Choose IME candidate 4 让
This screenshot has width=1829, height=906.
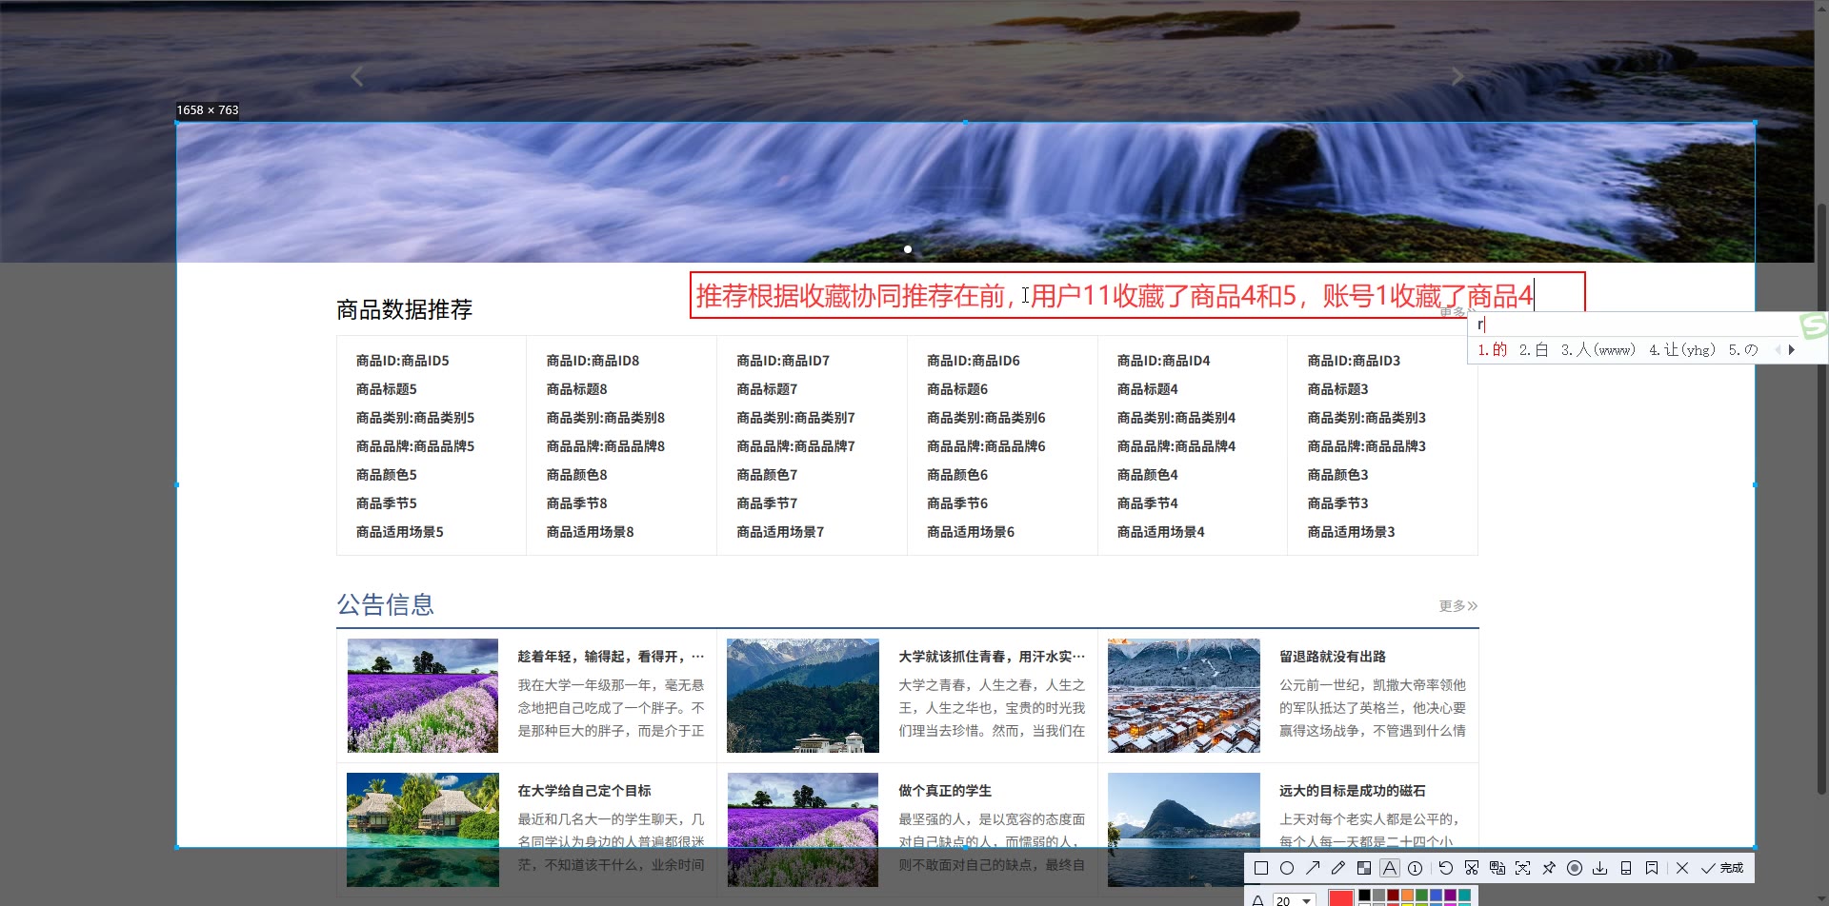[x=1682, y=349]
